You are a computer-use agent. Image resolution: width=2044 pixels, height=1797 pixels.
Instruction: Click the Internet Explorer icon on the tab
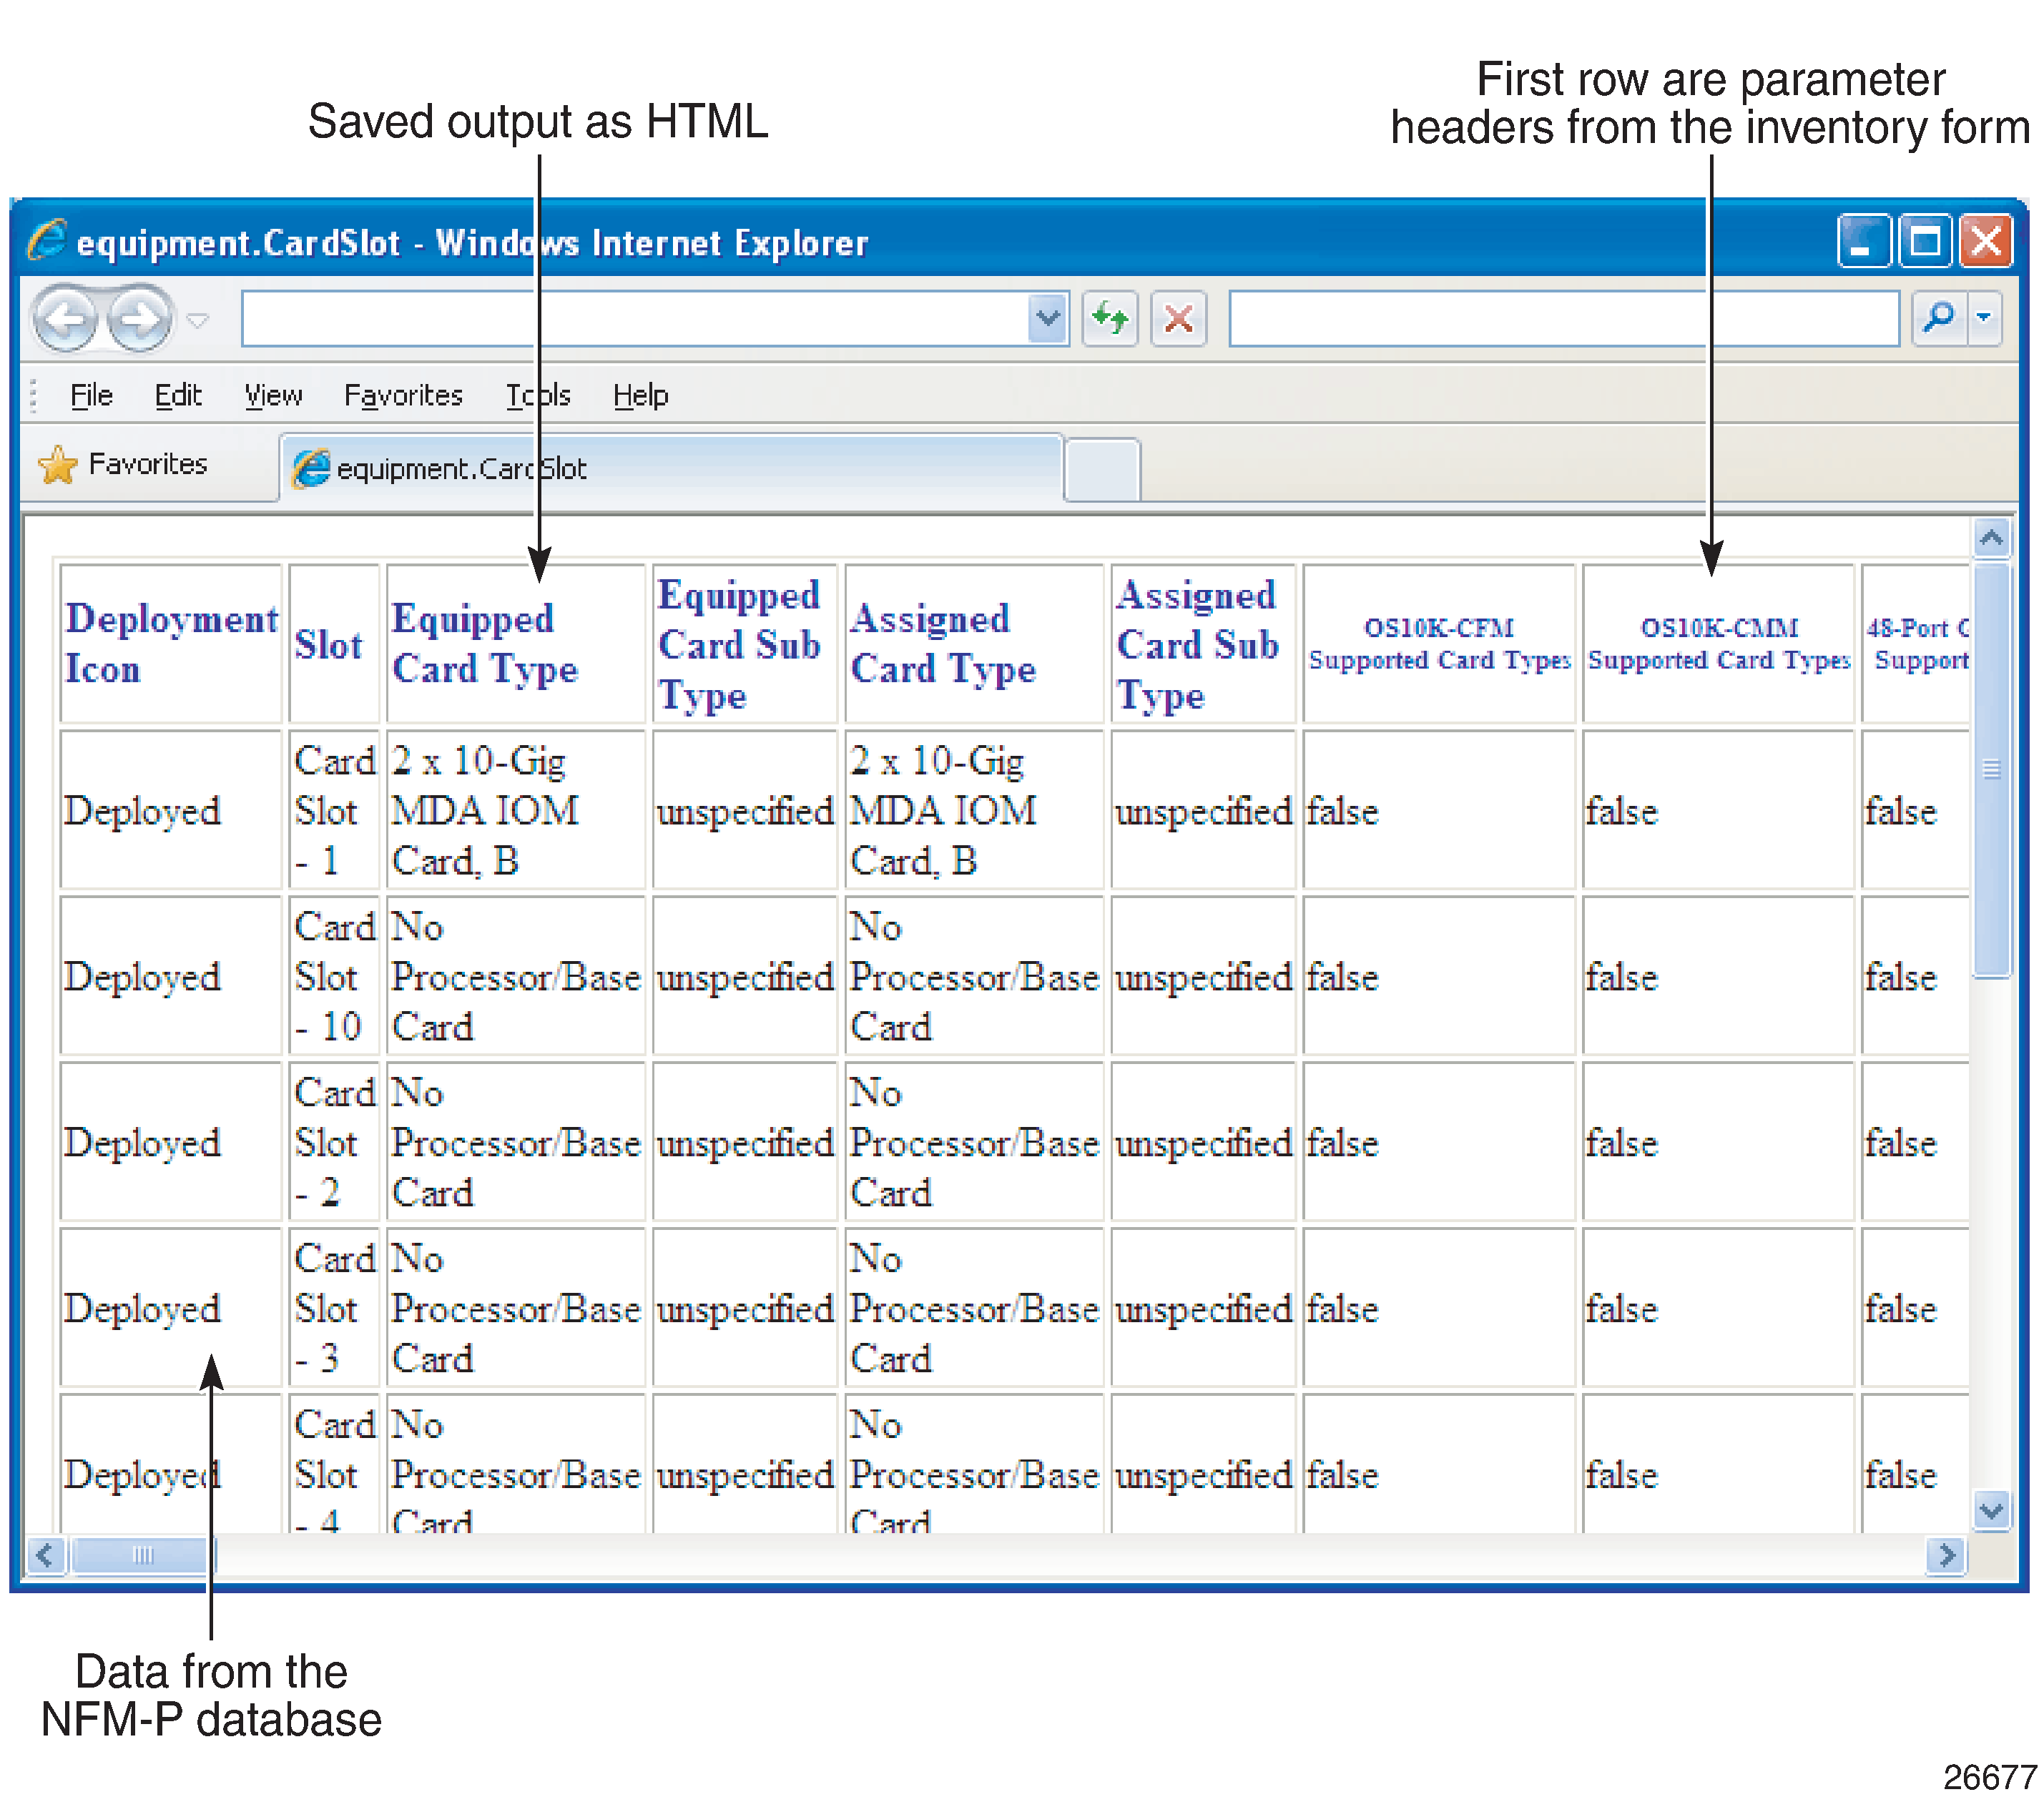point(313,467)
